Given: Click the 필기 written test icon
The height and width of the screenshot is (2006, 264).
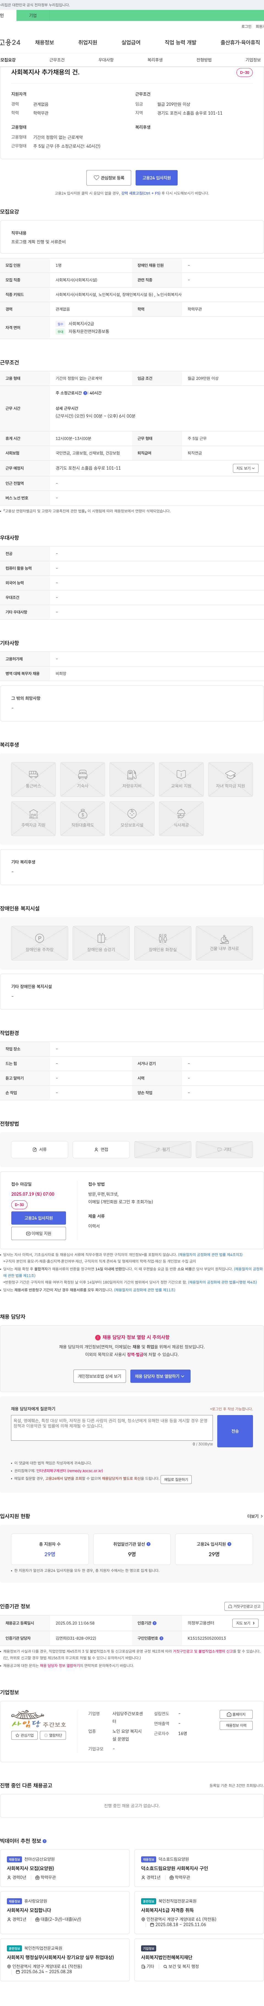Looking at the screenshot, I should click(x=162, y=1149).
